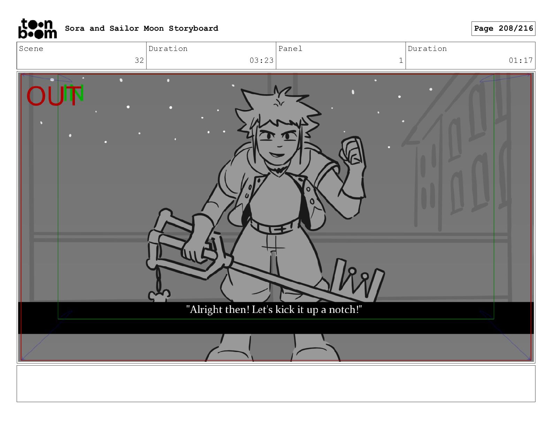Click the storyboard panel drawing of Sora
The width and height of the screenshot is (552, 427).
[x=276, y=217]
